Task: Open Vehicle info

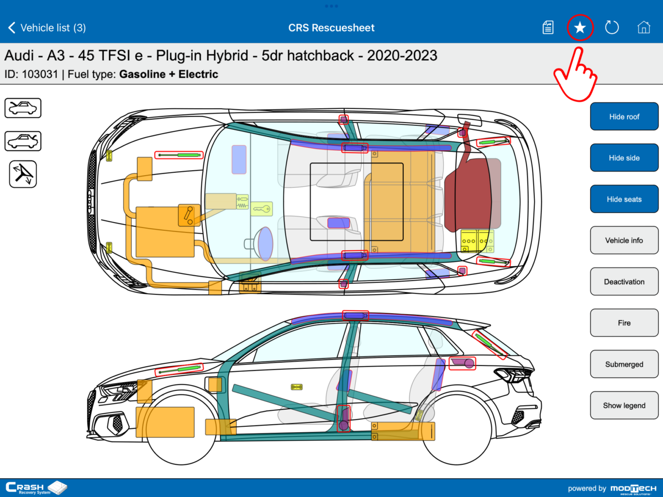Action: 624,240
